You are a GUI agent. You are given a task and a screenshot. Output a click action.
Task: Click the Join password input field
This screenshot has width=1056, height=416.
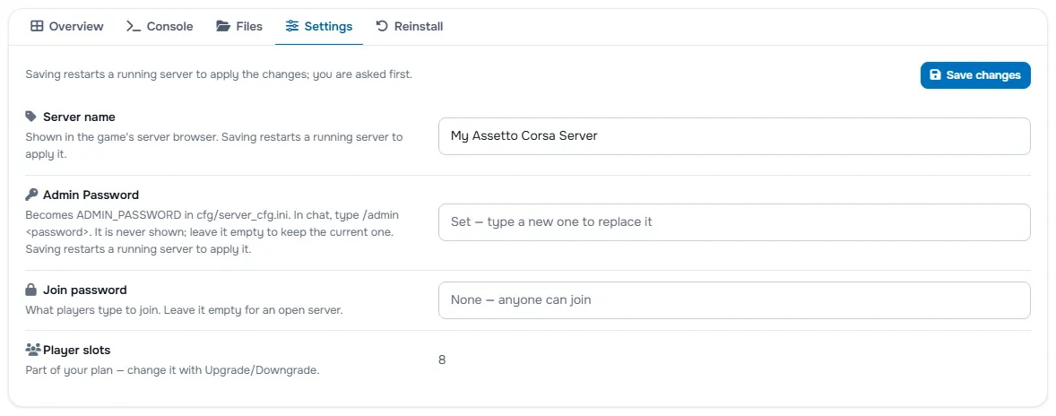(734, 299)
